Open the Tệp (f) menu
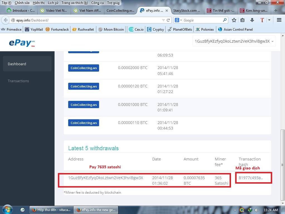This screenshot has height=214, width=285. point(6,3)
